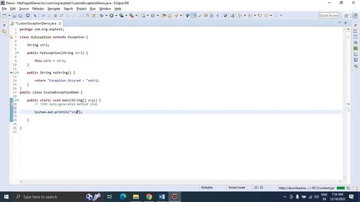
Task: Click the Skip All Breakpoints icon
Action: [35, 16]
